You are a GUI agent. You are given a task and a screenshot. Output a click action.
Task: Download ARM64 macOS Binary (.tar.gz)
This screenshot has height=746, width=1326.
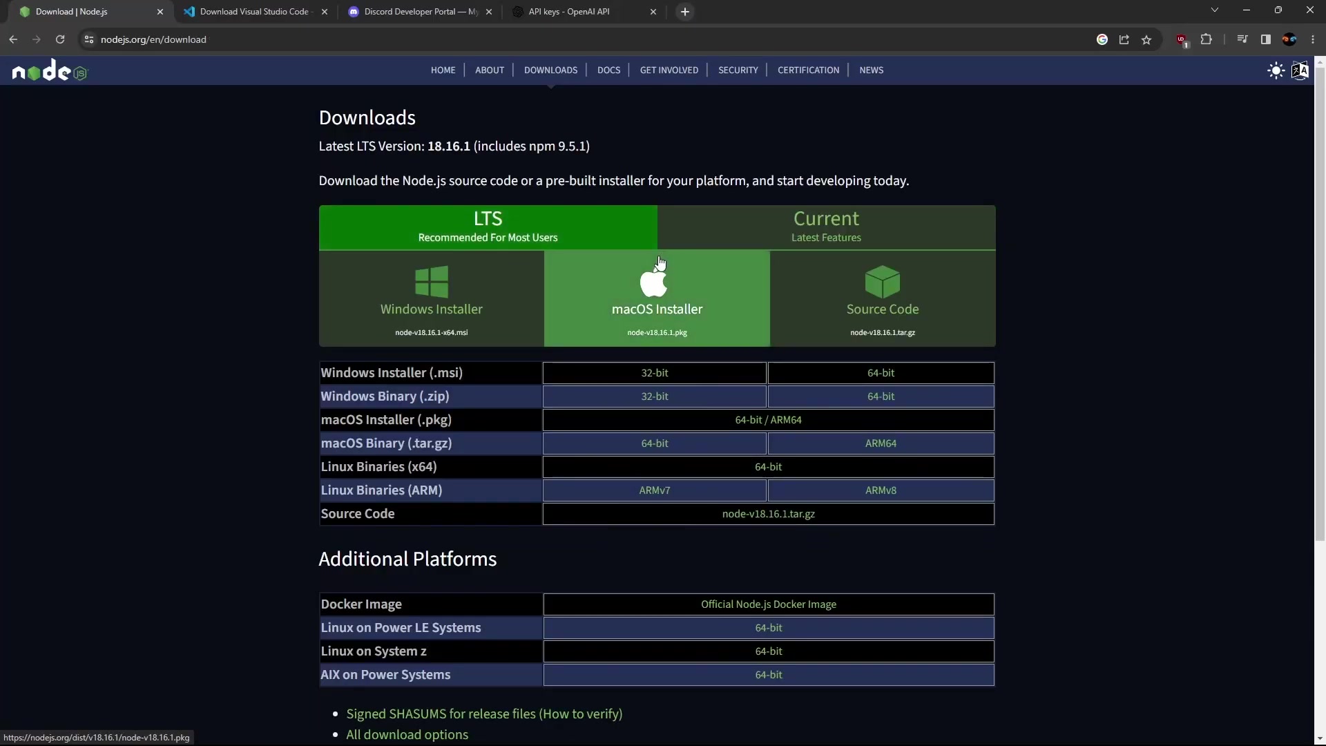881,443
